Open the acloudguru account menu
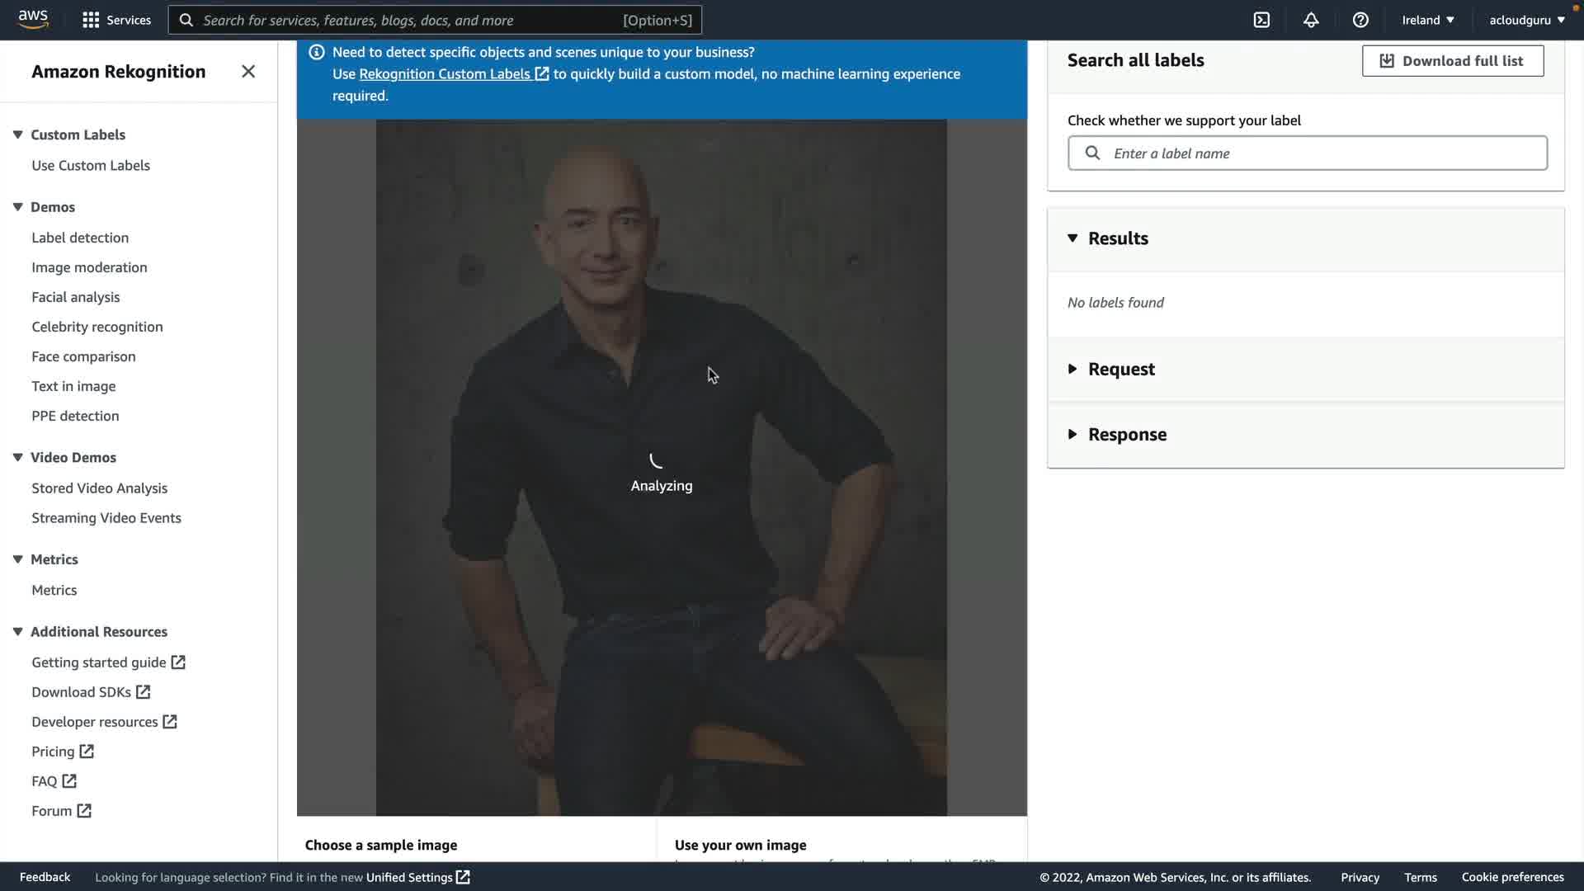1584x891 pixels. coord(1526,20)
